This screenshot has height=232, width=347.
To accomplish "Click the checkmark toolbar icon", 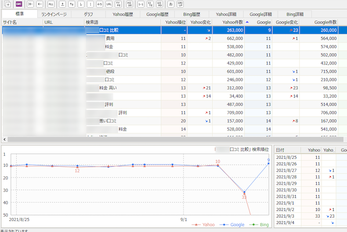I will pos(81,4).
